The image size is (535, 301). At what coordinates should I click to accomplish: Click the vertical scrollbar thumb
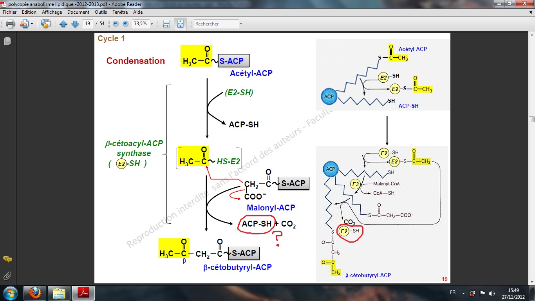point(531,119)
